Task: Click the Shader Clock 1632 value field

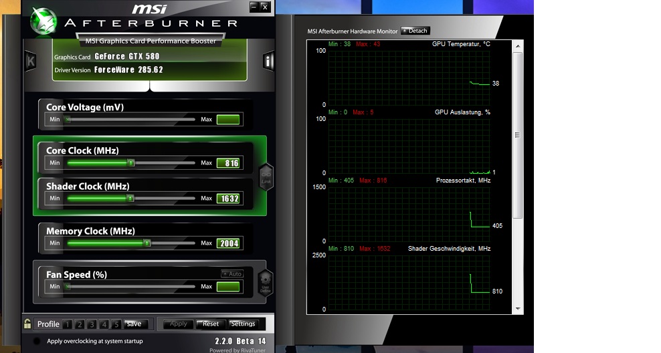Action: click(x=228, y=199)
